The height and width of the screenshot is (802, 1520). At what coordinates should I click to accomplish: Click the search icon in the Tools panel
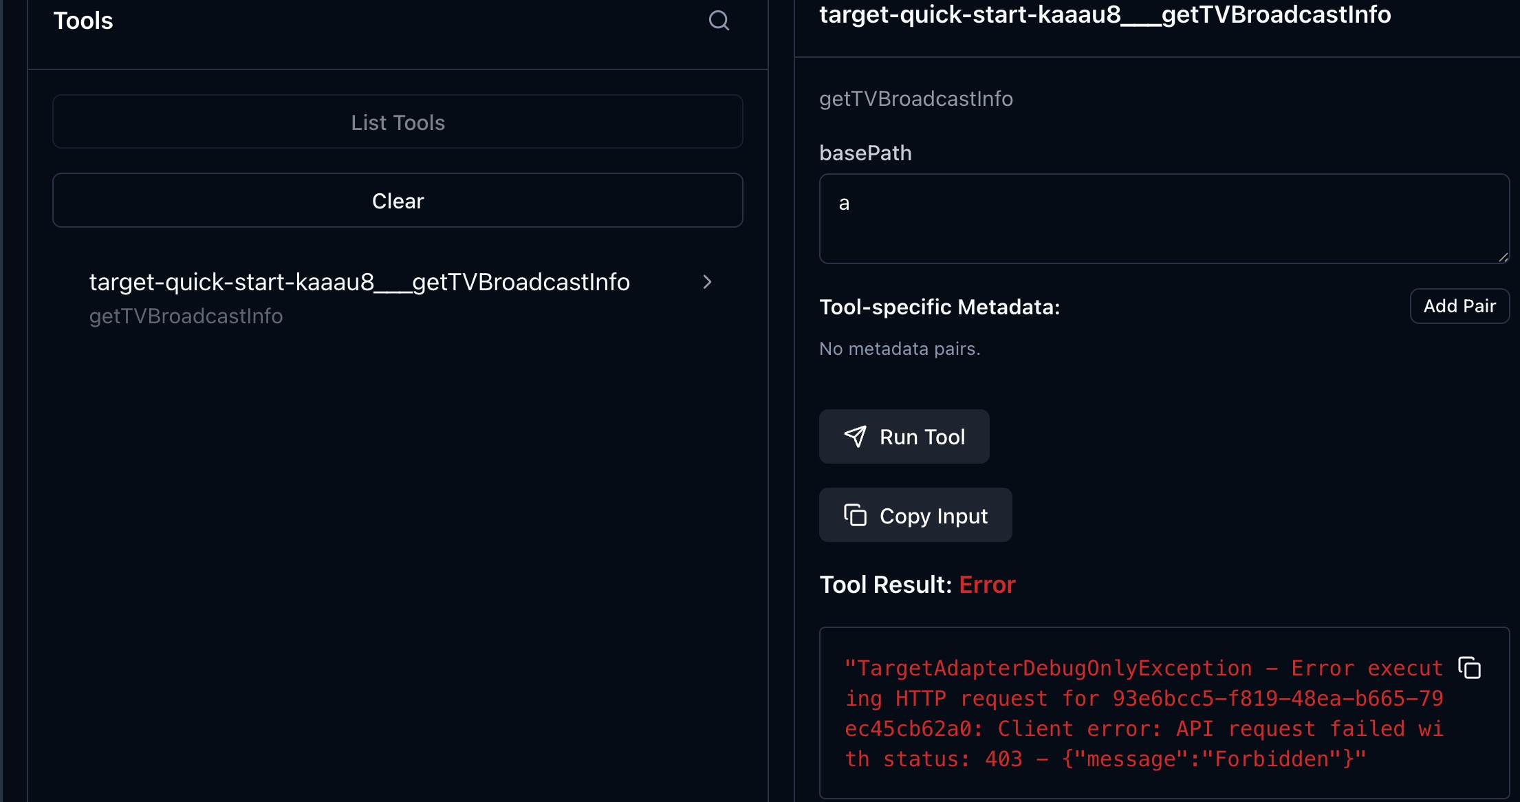718,20
